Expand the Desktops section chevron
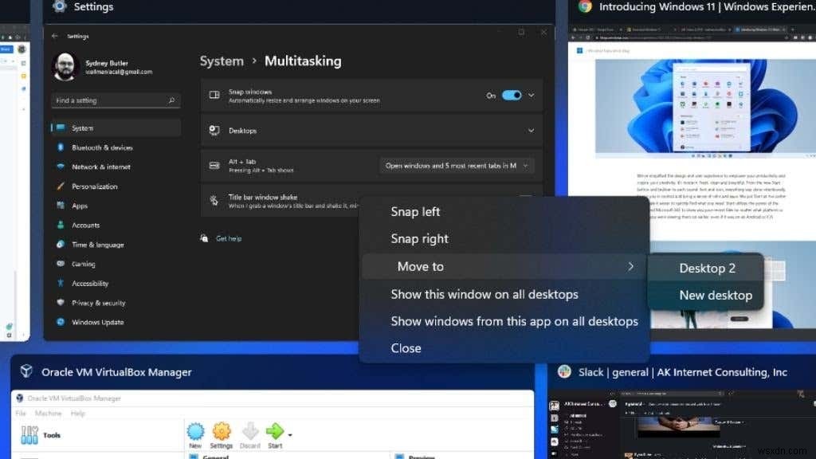The image size is (816, 459). pyautogui.click(x=532, y=130)
